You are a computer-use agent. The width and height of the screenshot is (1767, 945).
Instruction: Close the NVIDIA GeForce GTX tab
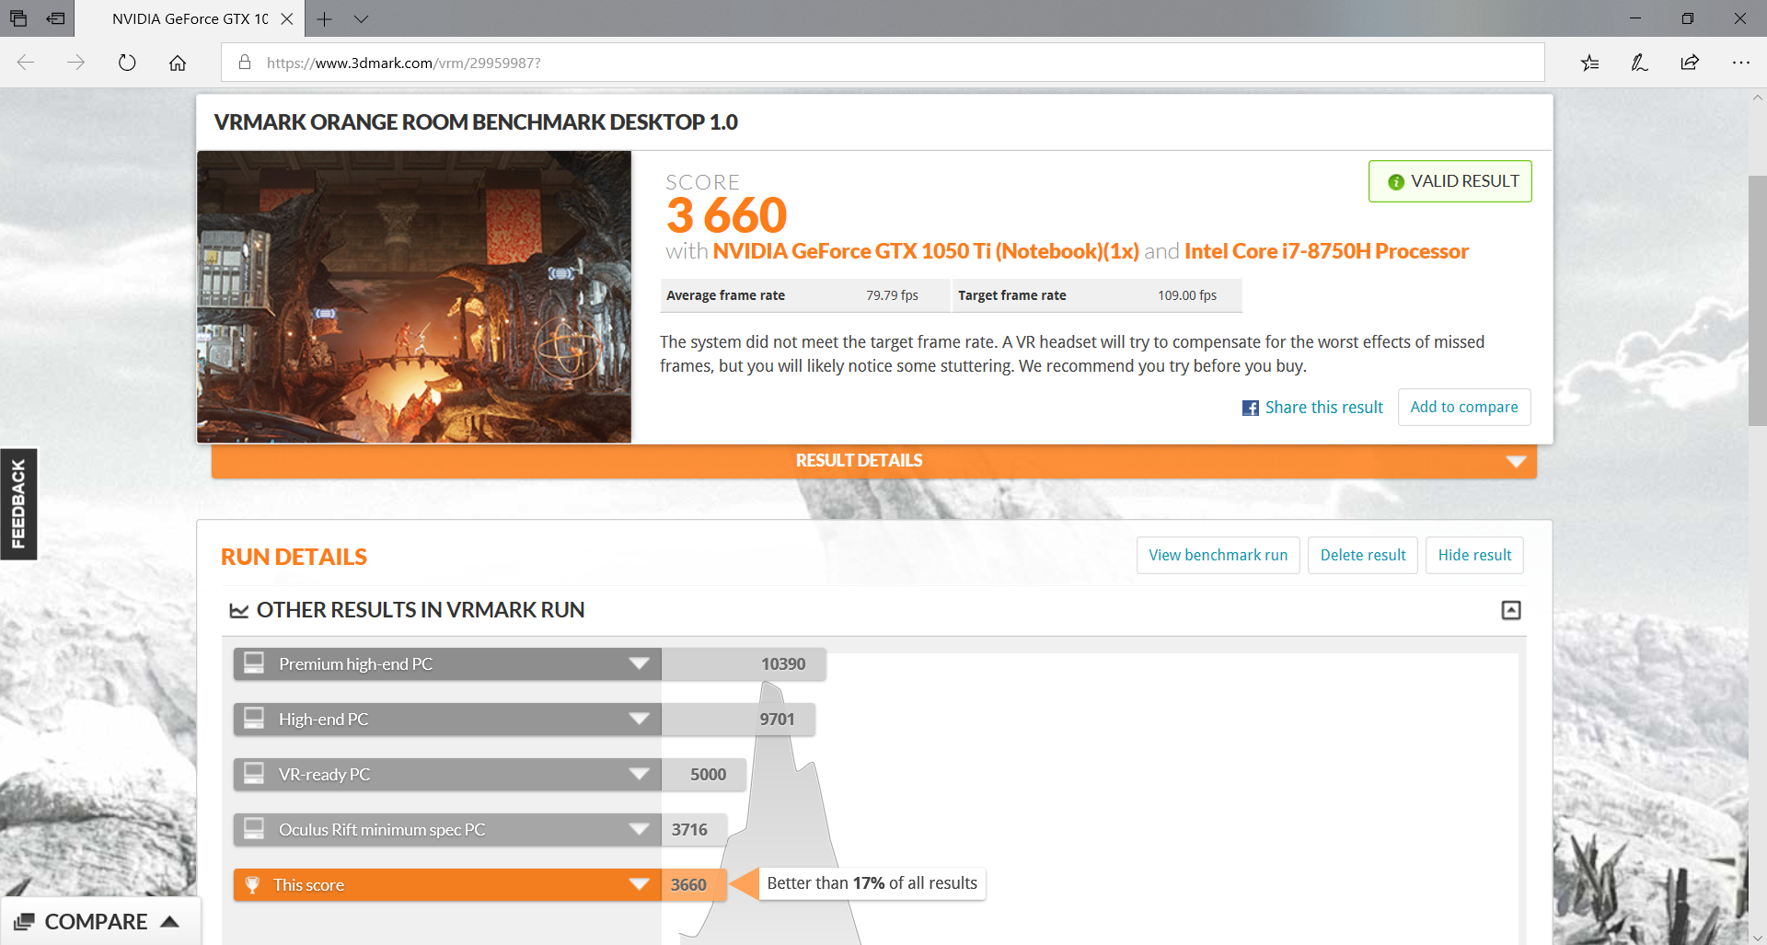pos(286,18)
